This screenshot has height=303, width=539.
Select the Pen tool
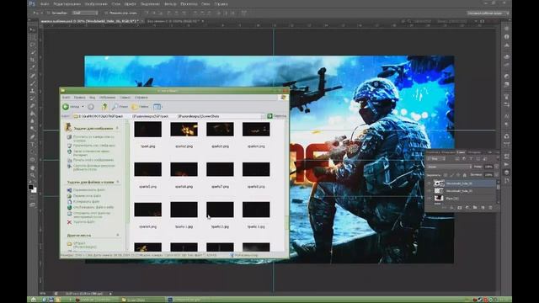click(33, 136)
